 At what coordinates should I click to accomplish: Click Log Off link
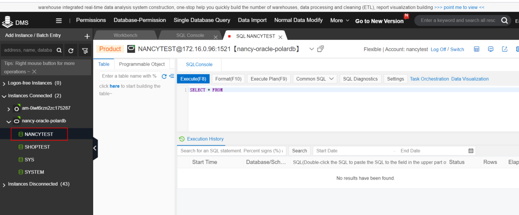[438, 50]
